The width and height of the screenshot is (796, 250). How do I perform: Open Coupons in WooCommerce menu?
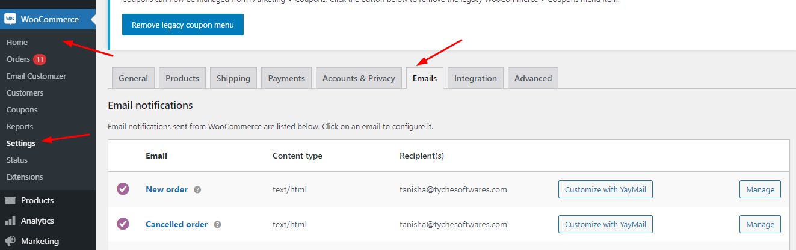point(22,110)
